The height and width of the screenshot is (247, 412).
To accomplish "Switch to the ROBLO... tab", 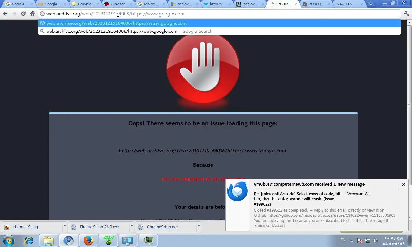I will tap(316, 4).
